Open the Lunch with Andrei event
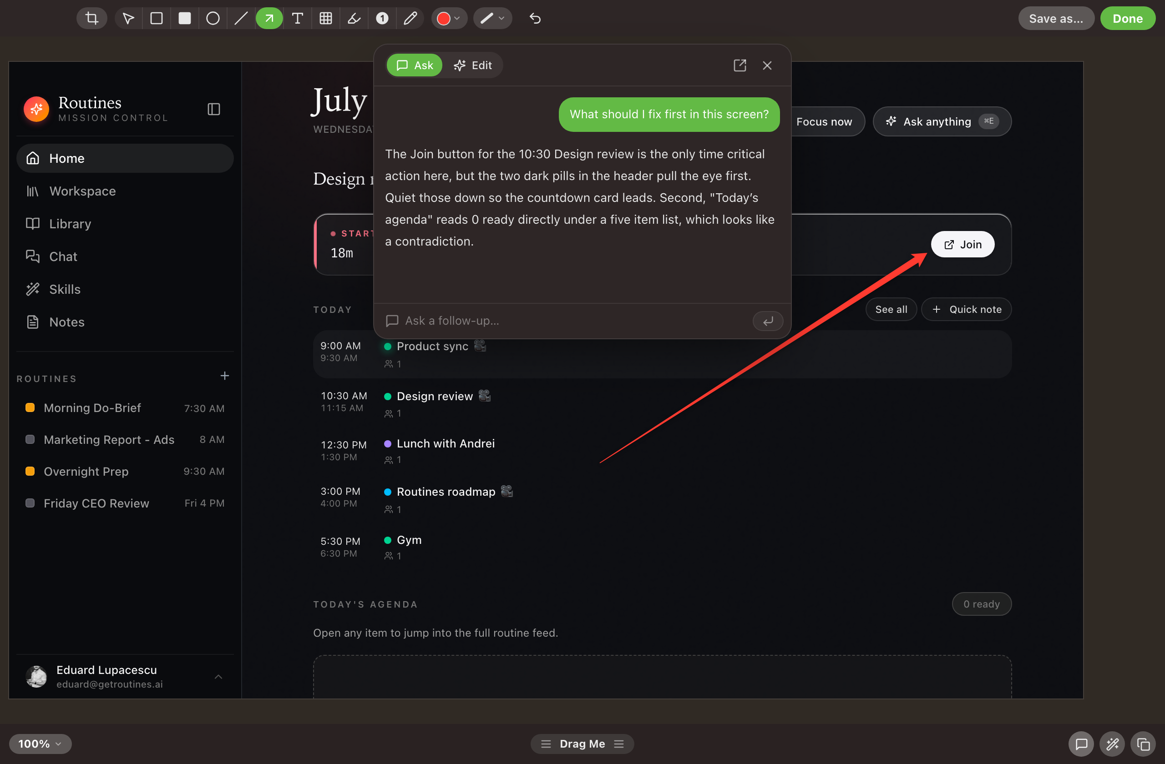Image resolution: width=1165 pixels, height=764 pixels. click(662, 451)
